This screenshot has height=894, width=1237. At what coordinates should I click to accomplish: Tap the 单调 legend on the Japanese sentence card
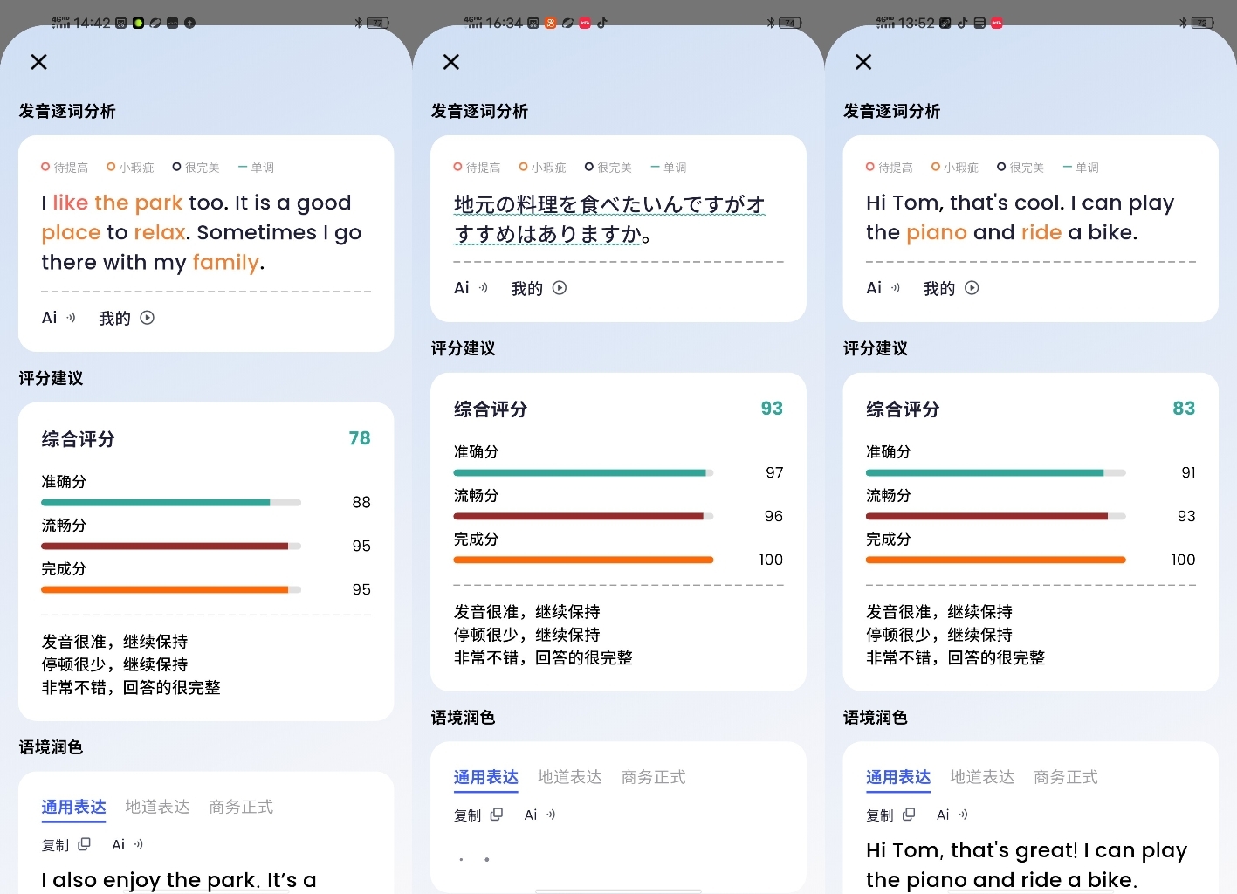[x=669, y=168]
